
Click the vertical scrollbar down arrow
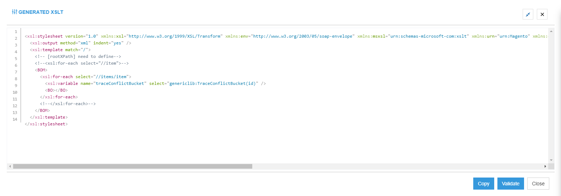click(x=551, y=160)
